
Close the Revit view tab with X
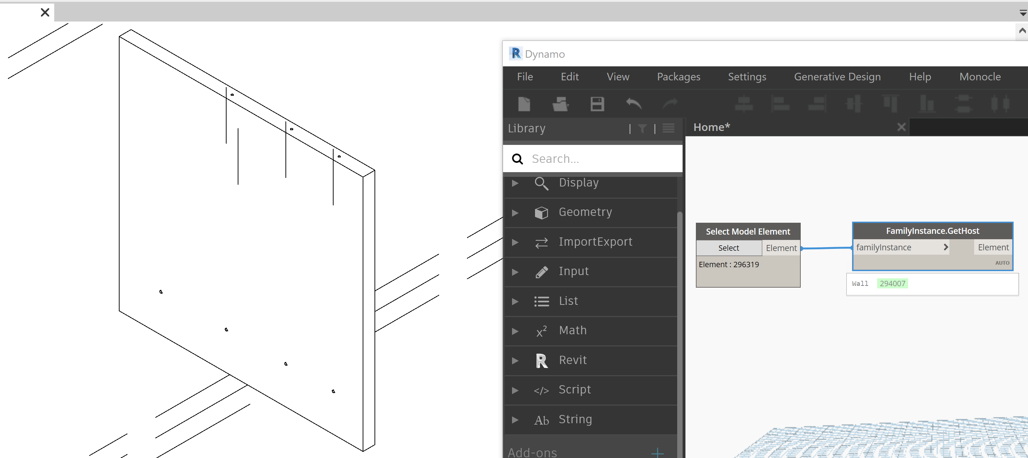[45, 13]
